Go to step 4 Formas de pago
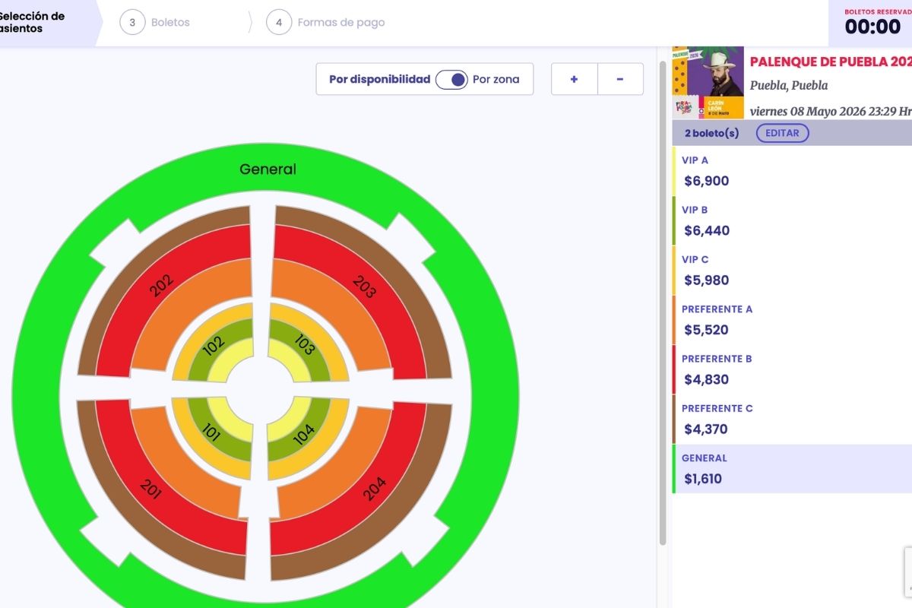 click(x=326, y=23)
